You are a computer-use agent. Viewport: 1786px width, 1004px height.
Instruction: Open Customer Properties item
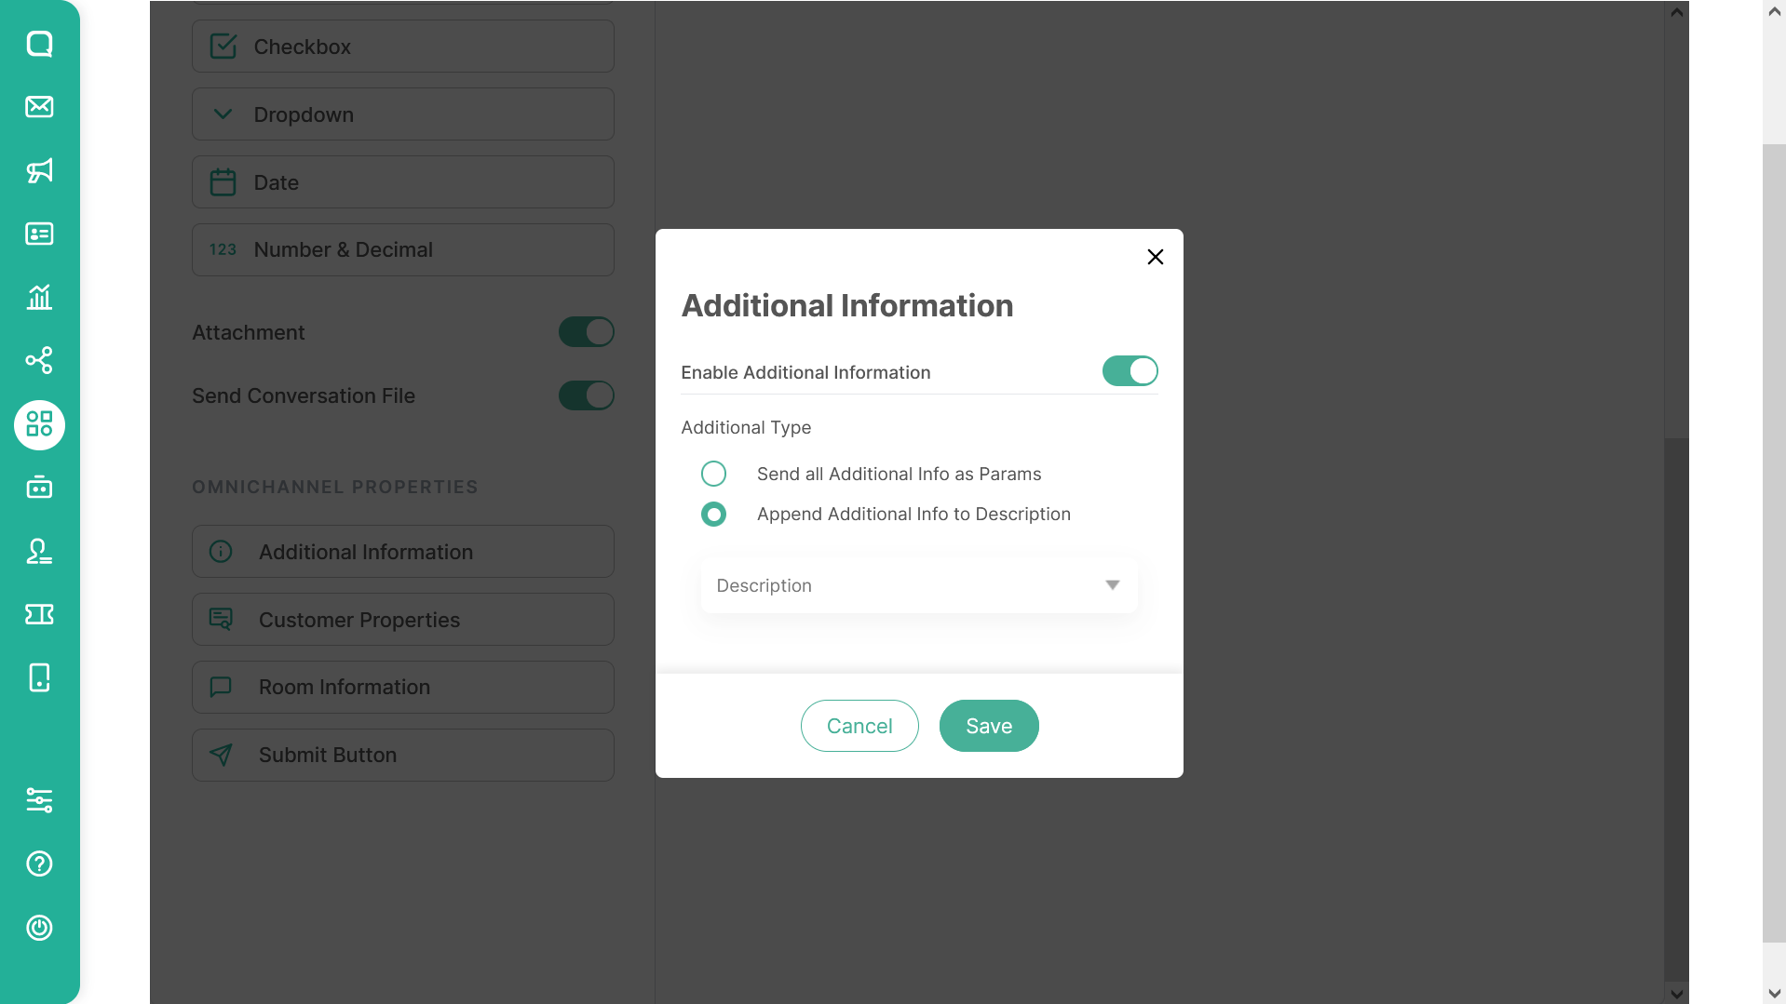pyautogui.click(x=403, y=620)
